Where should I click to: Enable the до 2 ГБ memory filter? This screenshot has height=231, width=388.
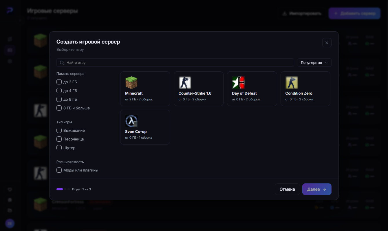[x=59, y=82]
